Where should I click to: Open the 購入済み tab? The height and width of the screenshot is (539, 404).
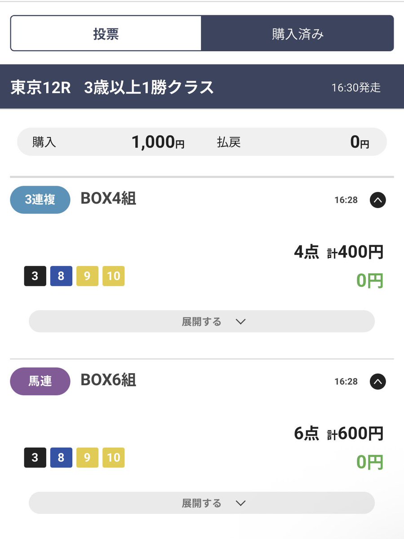click(x=297, y=33)
